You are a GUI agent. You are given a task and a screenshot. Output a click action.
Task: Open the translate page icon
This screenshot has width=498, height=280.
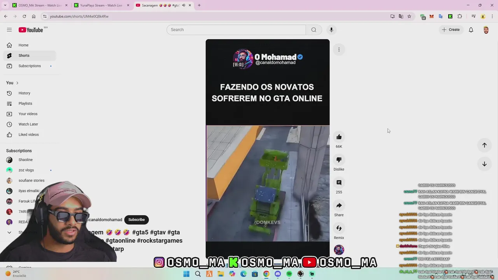pyautogui.click(x=401, y=16)
